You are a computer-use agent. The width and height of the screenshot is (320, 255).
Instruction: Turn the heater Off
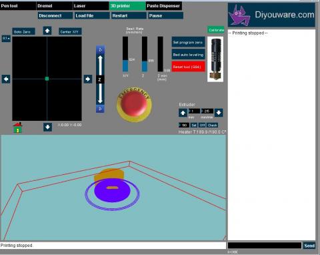pyautogui.click(x=202, y=125)
